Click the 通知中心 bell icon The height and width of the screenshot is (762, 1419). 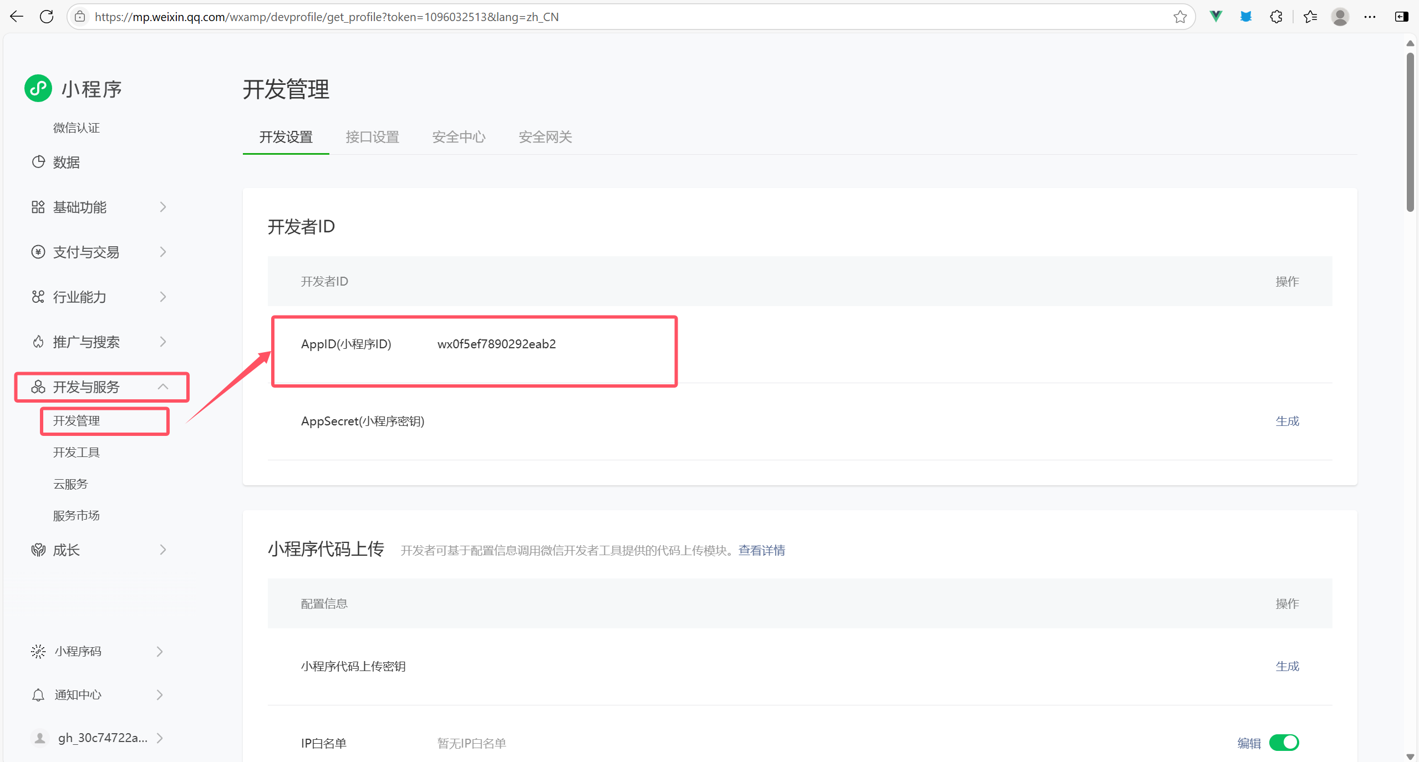pos(38,694)
